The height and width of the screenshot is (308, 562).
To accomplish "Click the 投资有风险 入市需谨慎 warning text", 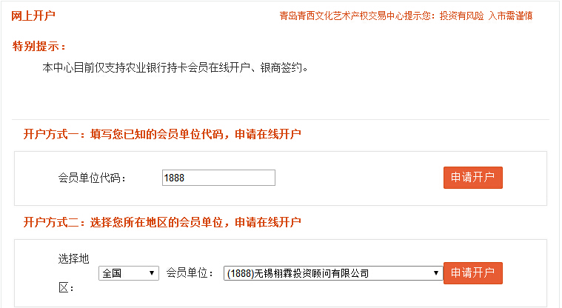I will coord(486,16).
